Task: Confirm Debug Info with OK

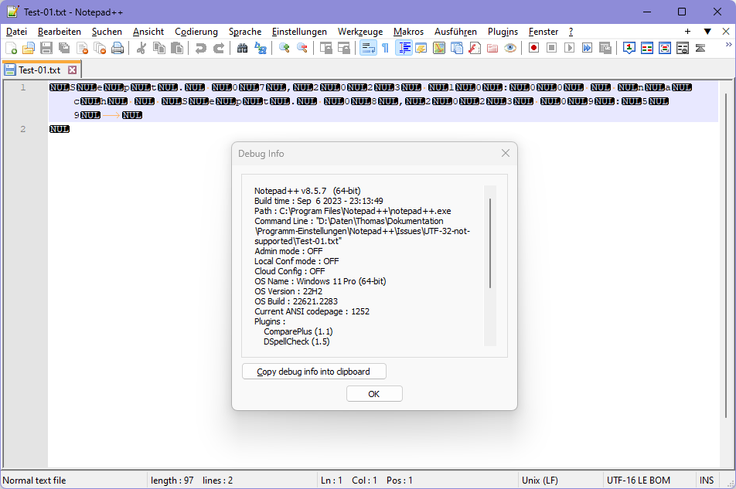Action: (374, 394)
